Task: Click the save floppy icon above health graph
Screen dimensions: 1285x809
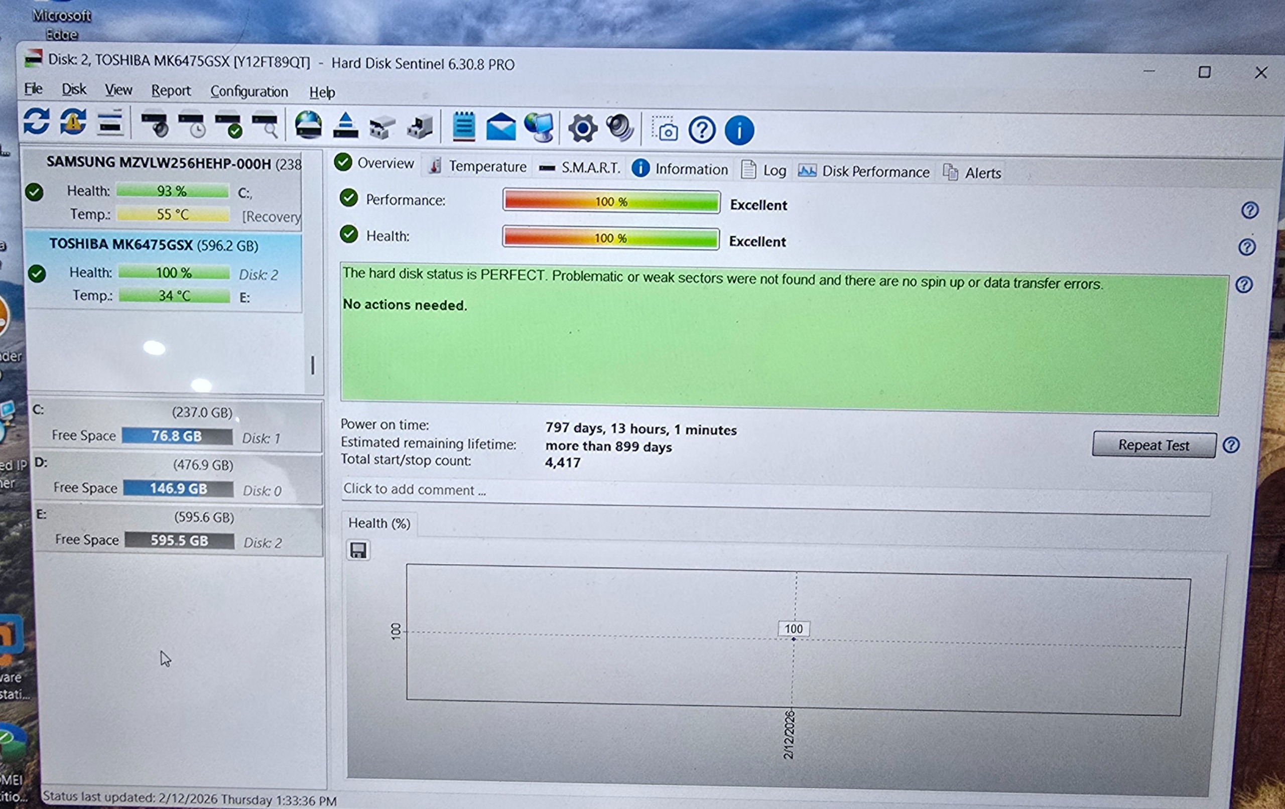Action: pos(358,550)
